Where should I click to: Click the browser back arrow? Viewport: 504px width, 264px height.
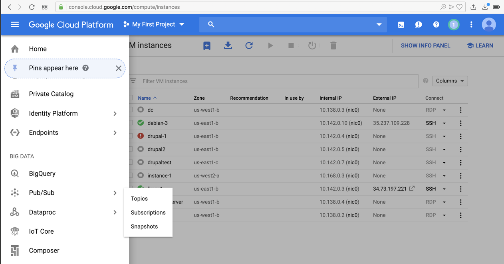pos(10,7)
